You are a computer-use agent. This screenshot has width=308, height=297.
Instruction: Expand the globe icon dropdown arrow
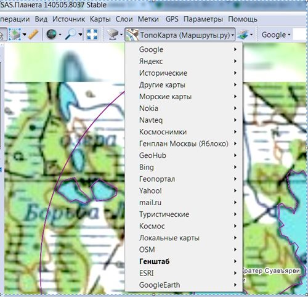click(x=60, y=35)
